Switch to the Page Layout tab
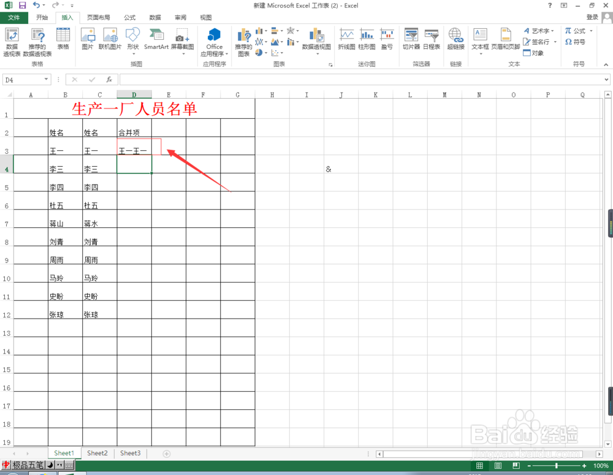 99,18
